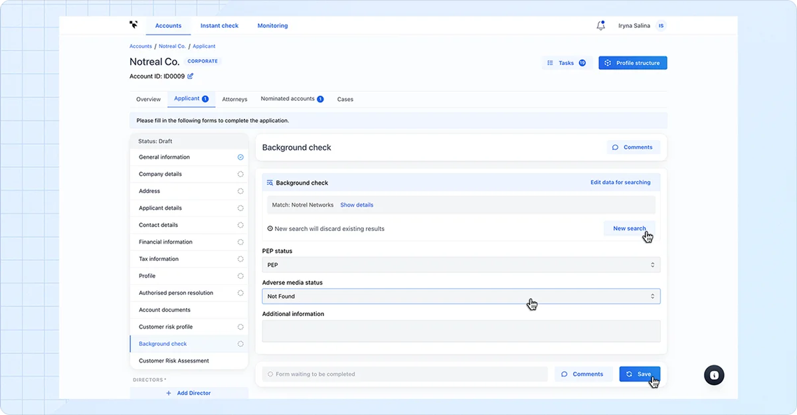This screenshot has height=415, width=797.
Task: Open Monitoring top tab
Action: coord(272,26)
